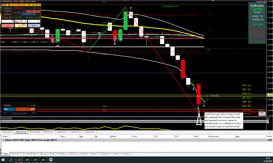Sort by the T / P column header
This screenshot has width=273, height=163.
pos(176,136)
